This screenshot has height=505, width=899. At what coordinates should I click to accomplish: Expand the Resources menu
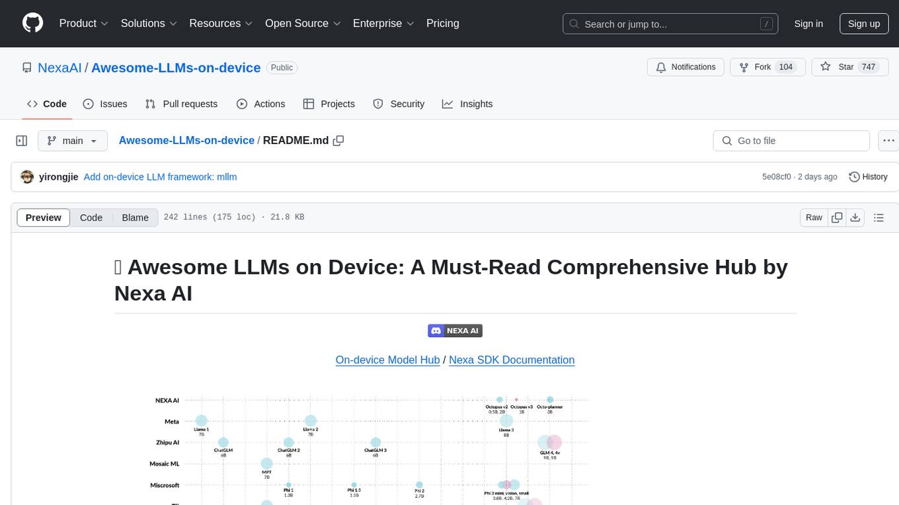tap(221, 23)
